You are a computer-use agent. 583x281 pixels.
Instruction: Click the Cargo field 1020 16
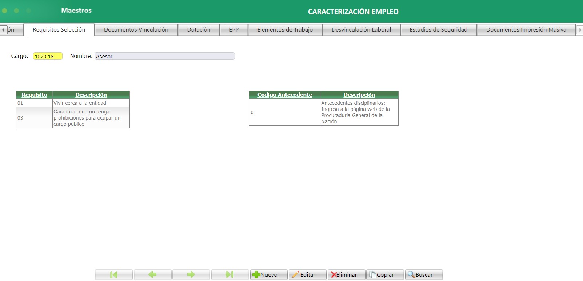[x=48, y=56]
